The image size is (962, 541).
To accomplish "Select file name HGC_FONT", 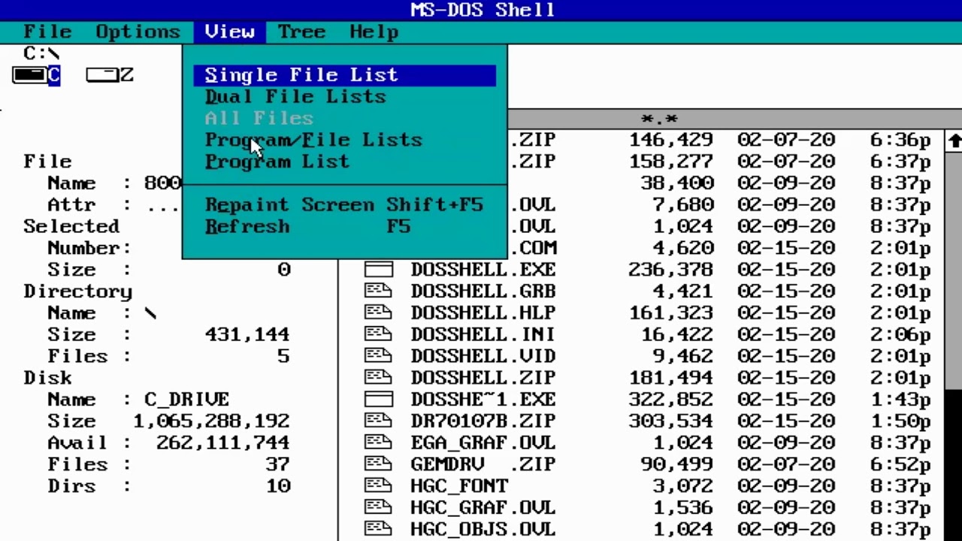I will point(459,487).
